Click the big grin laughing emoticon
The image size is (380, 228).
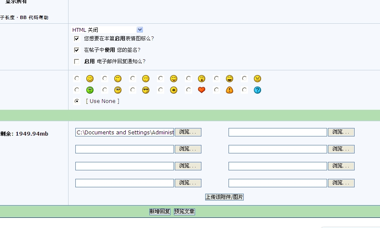coord(229,78)
